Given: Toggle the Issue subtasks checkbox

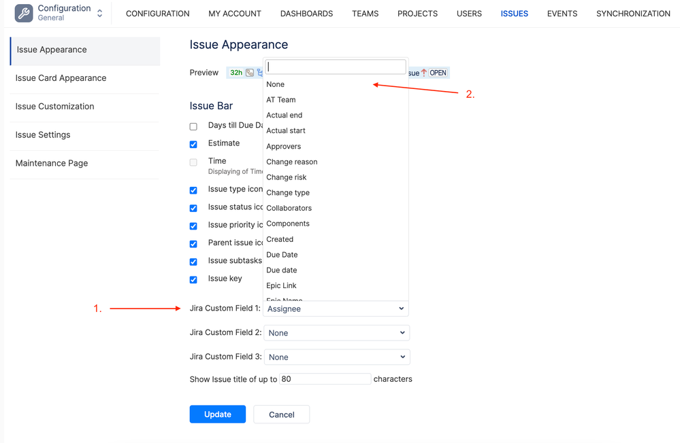Looking at the screenshot, I should (x=193, y=262).
